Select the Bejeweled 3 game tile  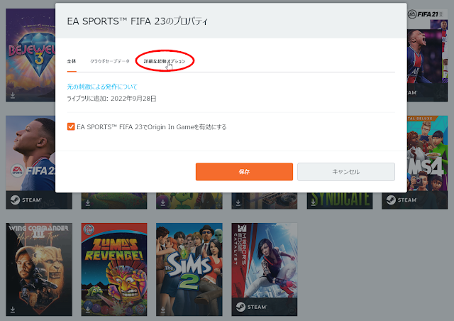point(31,55)
